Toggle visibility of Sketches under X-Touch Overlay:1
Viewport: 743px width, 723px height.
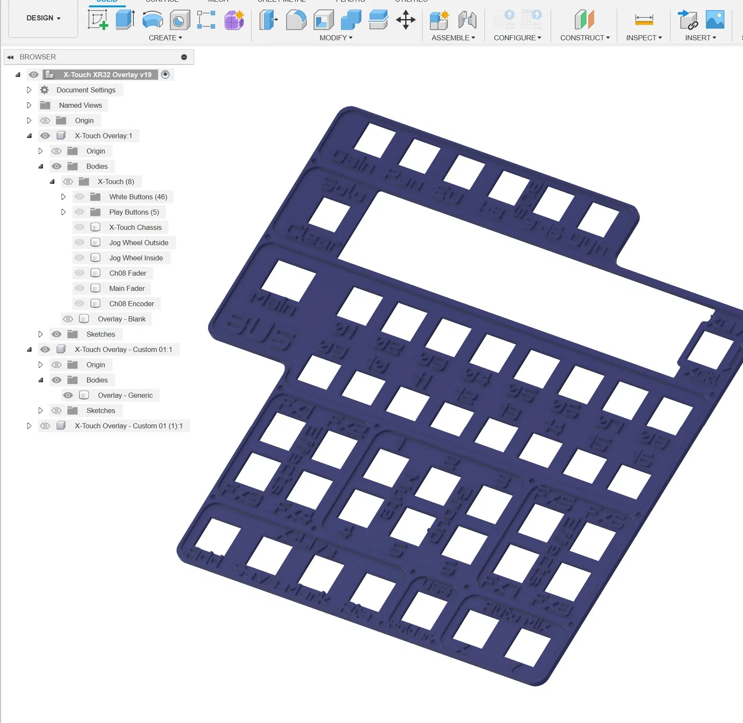[57, 335]
